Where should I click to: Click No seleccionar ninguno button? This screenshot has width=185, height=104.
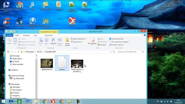119,42
